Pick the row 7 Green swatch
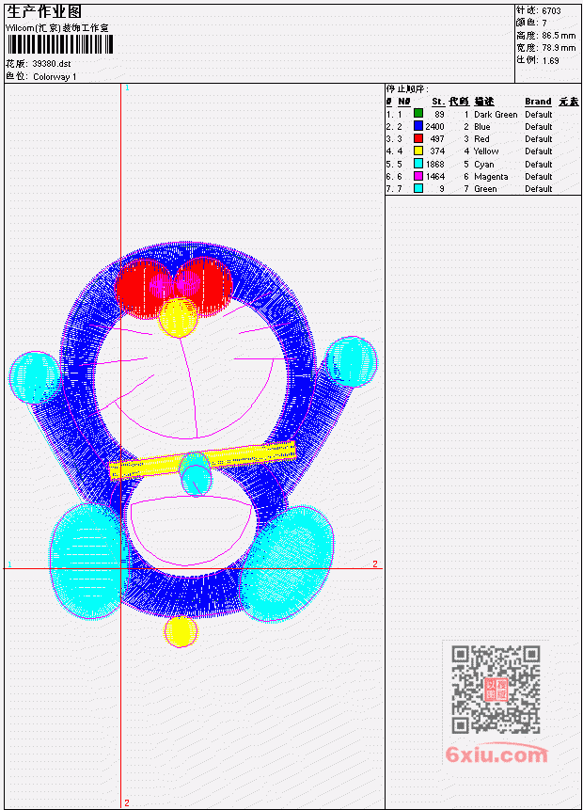The image size is (583, 810). click(418, 188)
